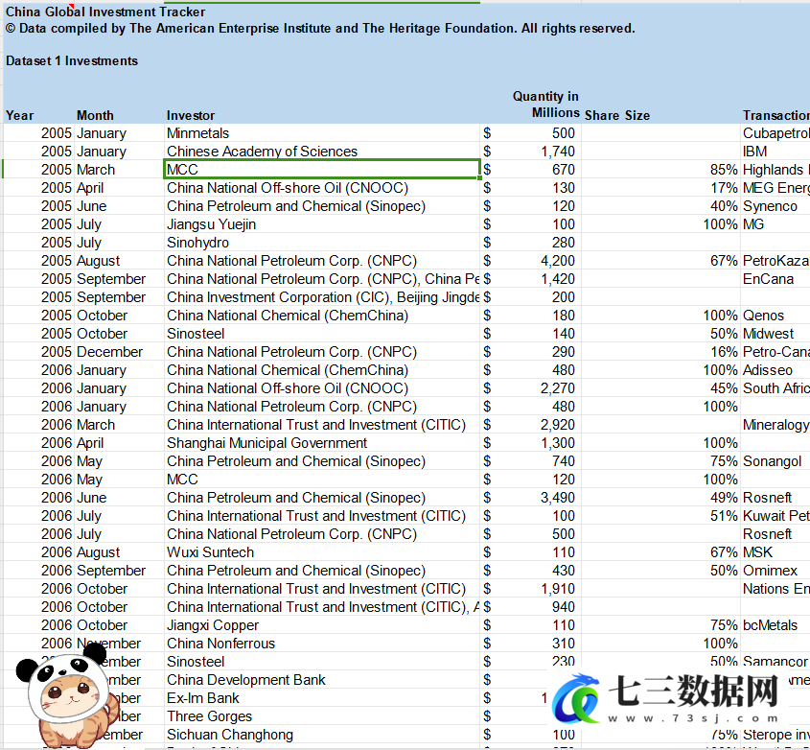Click the quantity value 1,740
The height and width of the screenshot is (750, 810).
click(x=557, y=152)
